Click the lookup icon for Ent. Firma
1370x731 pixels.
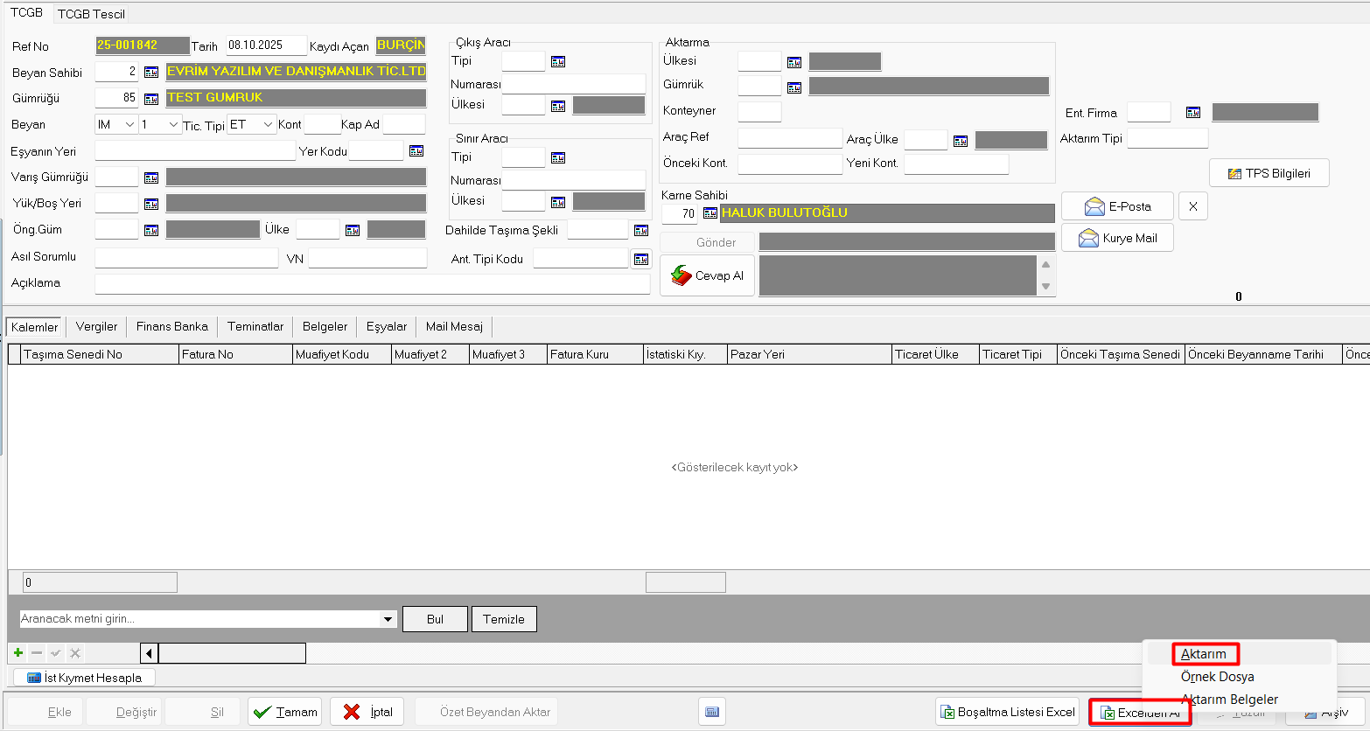point(1192,113)
